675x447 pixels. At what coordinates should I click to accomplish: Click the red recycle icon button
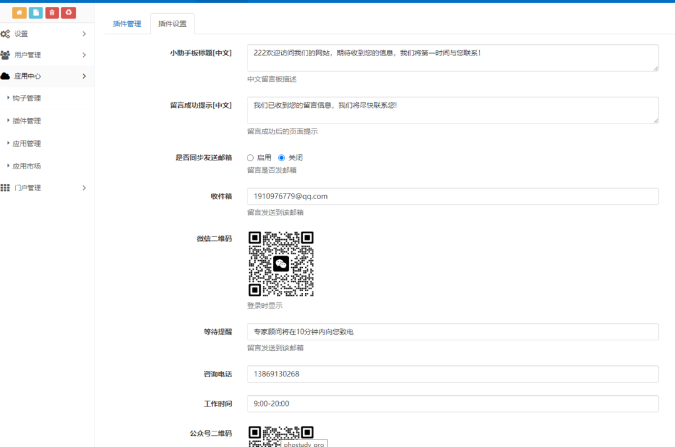pos(69,13)
